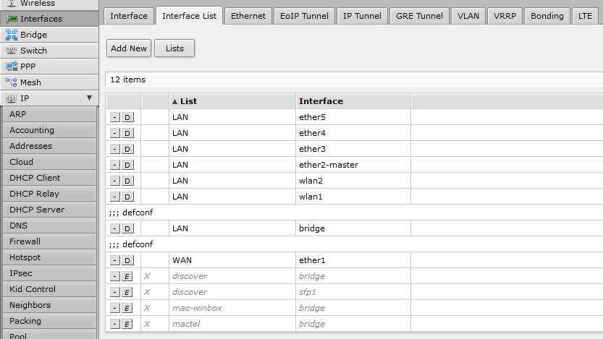Disable the ether3 LAN entry

click(x=127, y=149)
